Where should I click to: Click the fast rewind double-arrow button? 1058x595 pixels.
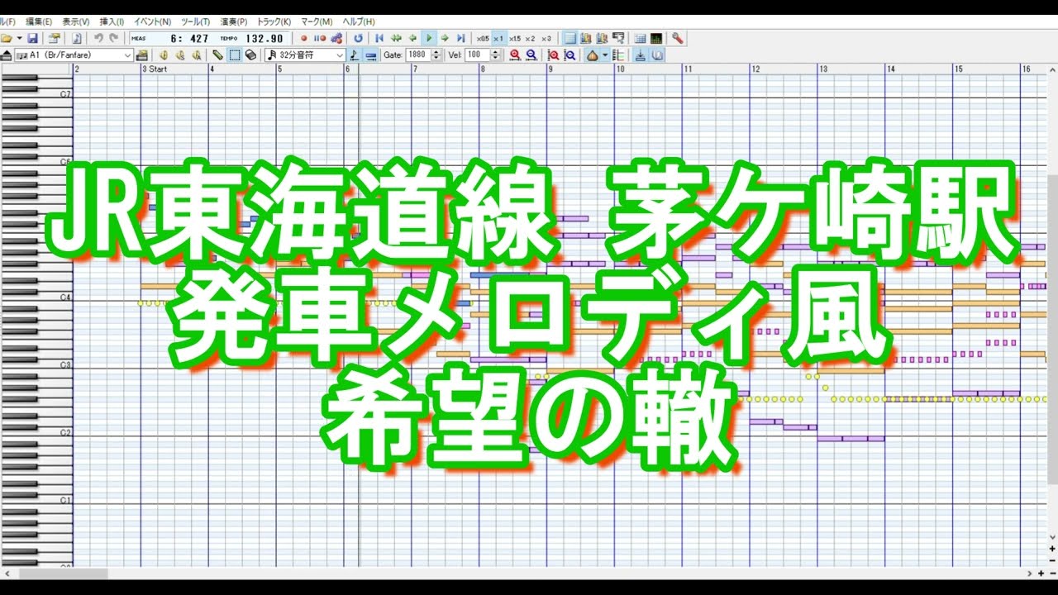(x=396, y=38)
